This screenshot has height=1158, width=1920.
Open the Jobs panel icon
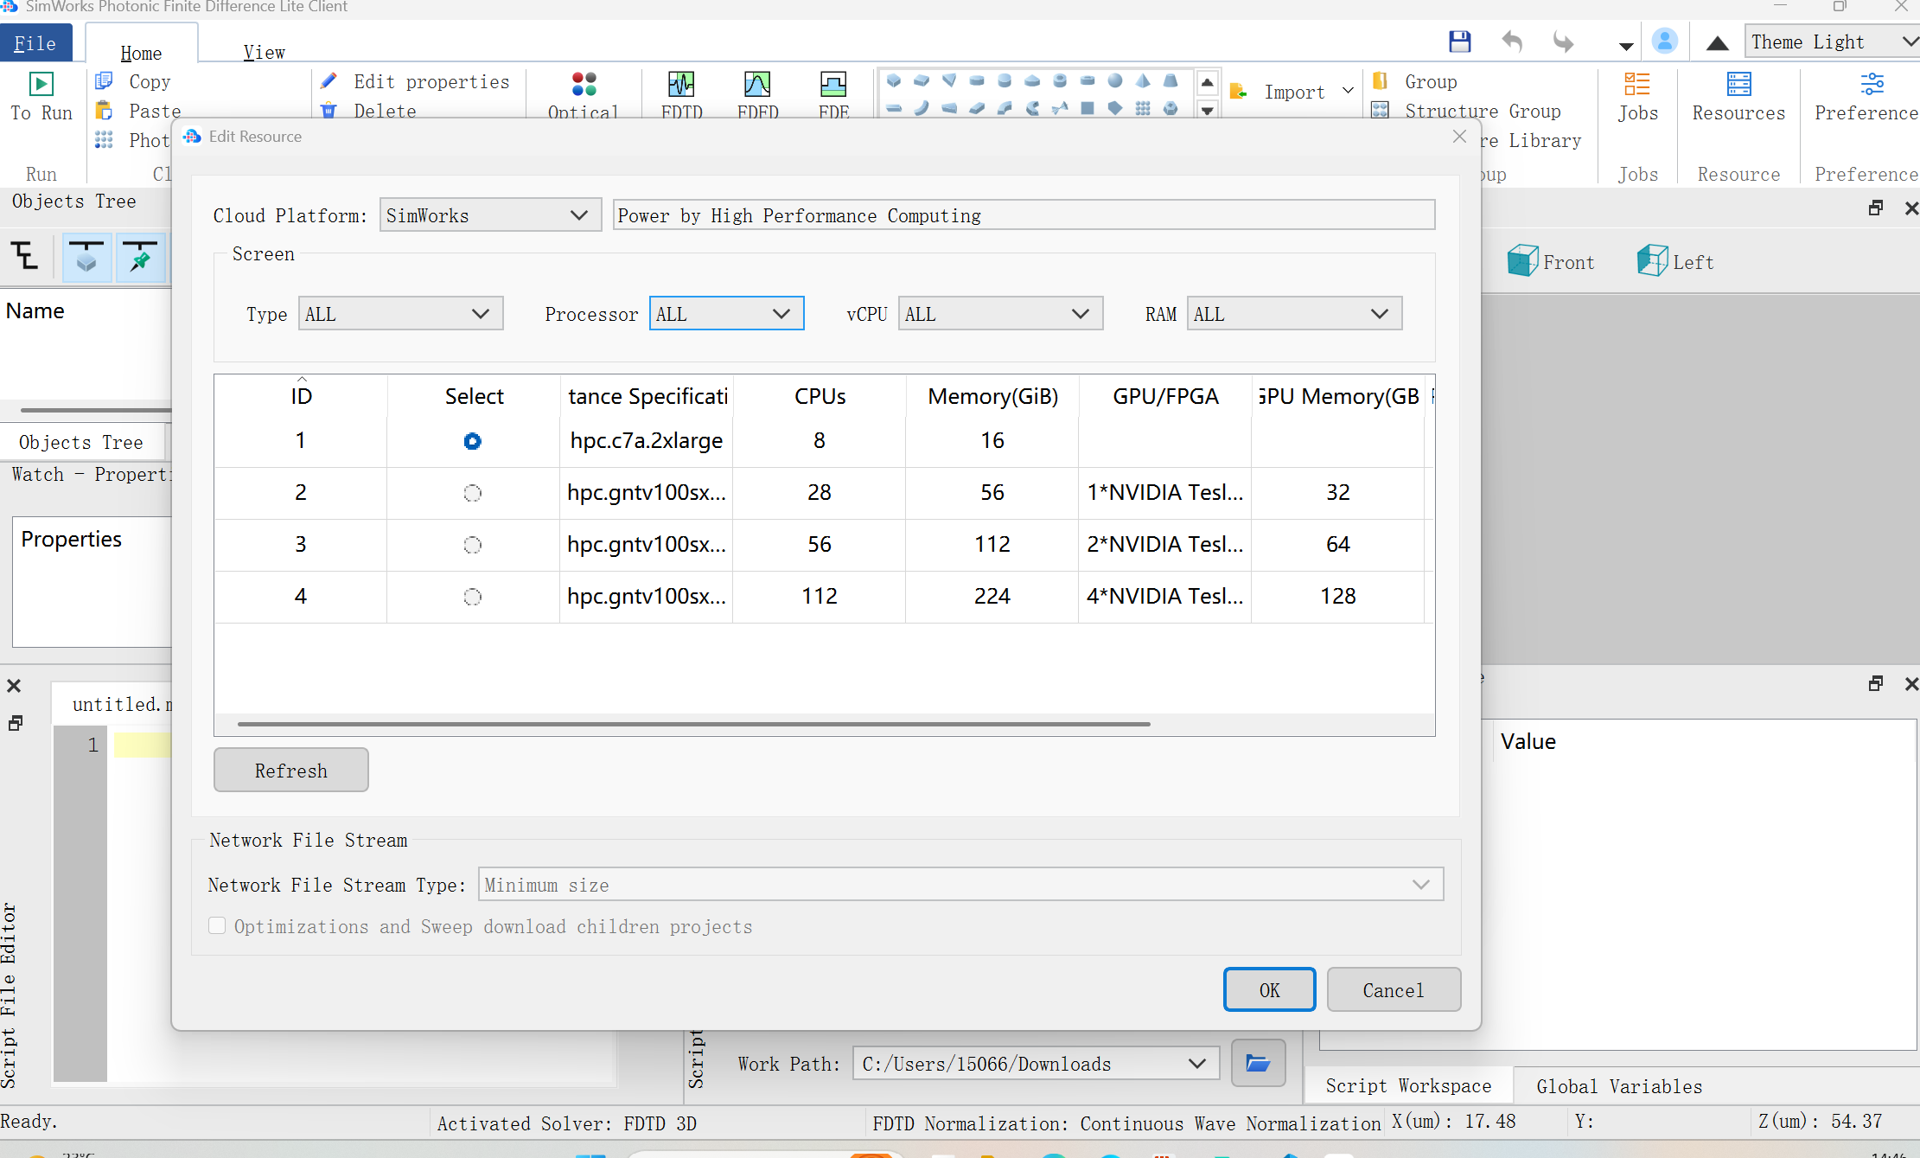pos(1636,85)
